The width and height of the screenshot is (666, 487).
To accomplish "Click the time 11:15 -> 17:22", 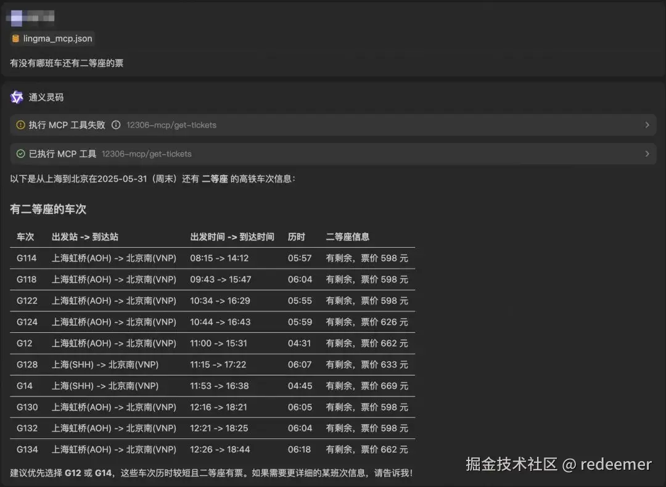I will 218,364.
